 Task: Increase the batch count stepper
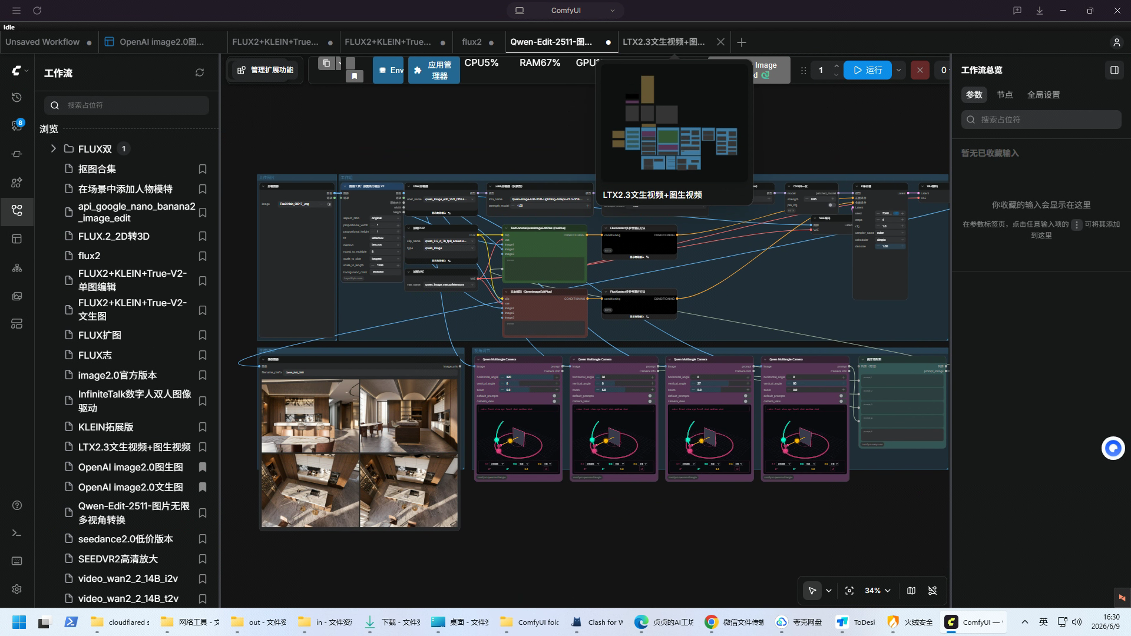pyautogui.click(x=836, y=66)
